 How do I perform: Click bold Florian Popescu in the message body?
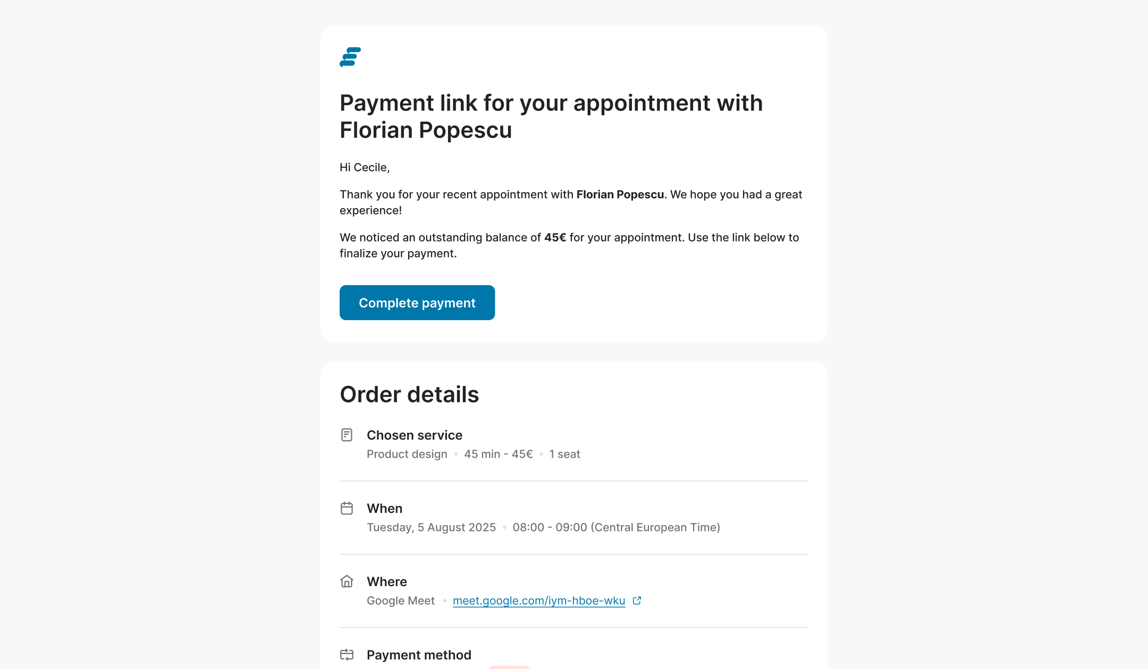[x=620, y=194]
